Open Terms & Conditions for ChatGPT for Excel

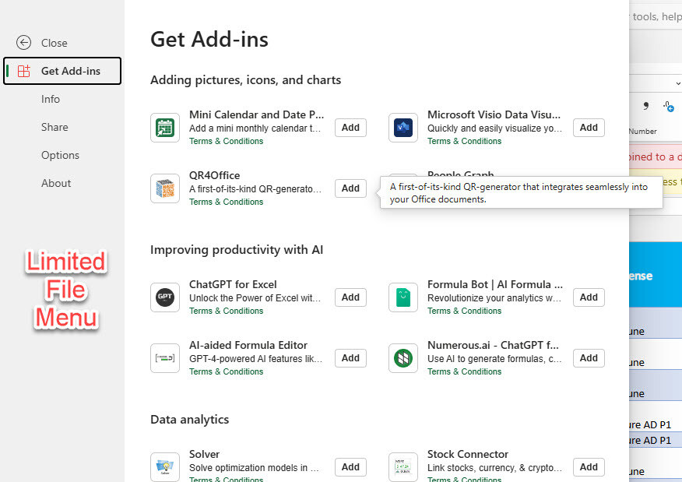[x=227, y=311]
